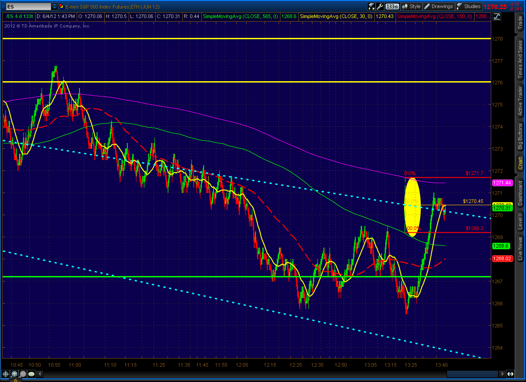
Task: Open the symbol linking color squares icon
Action: tap(61, 6)
